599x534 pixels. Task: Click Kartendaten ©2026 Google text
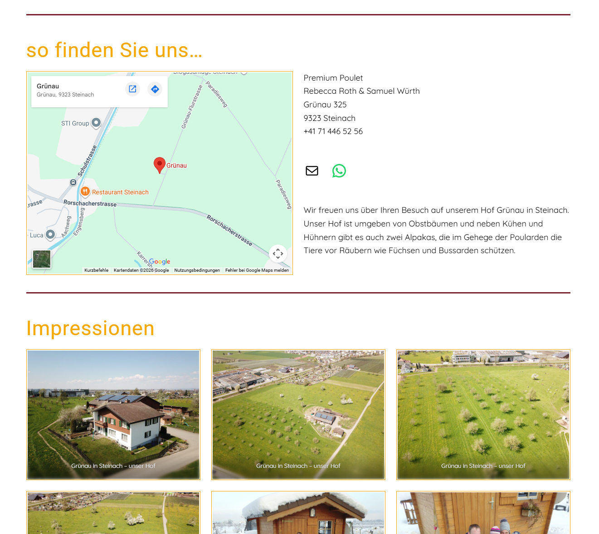pyautogui.click(x=141, y=270)
